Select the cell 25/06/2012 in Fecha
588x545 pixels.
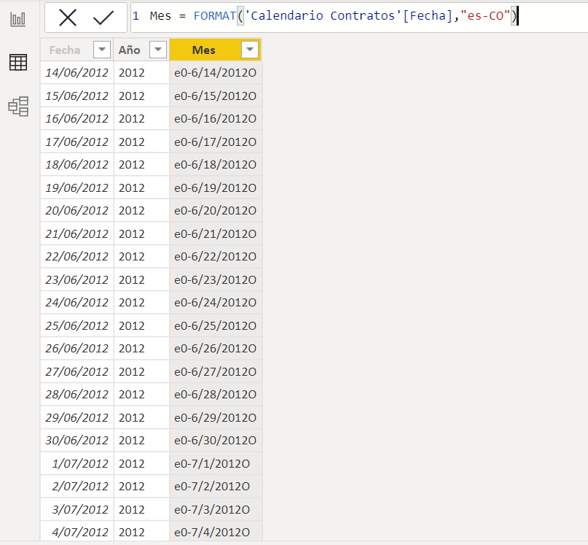[x=77, y=325]
